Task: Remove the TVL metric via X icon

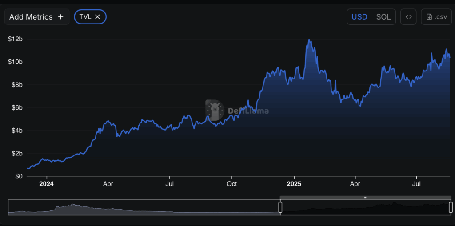Action: [97, 17]
